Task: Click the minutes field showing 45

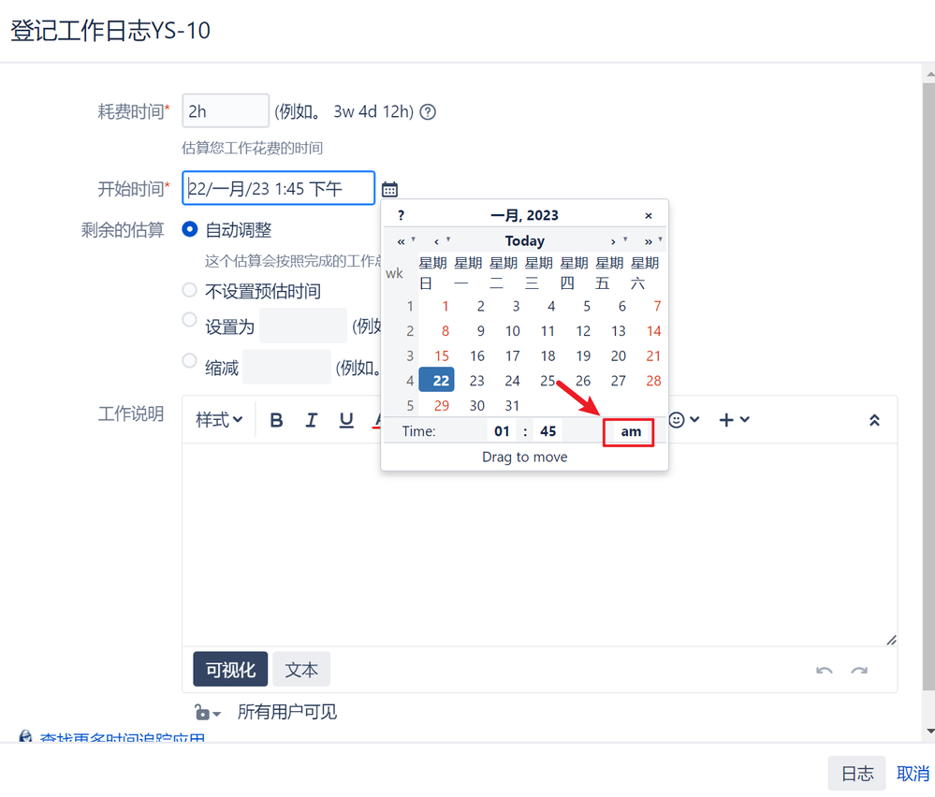Action: (x=548, y=431)
